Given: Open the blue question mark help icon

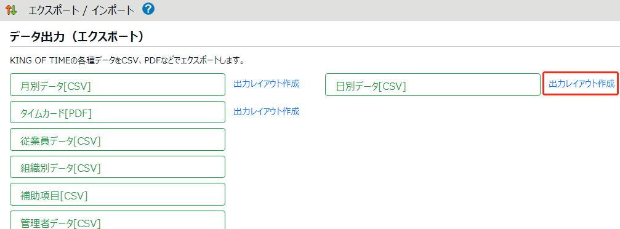Looking at the screenshot, I should click(148, 9).
